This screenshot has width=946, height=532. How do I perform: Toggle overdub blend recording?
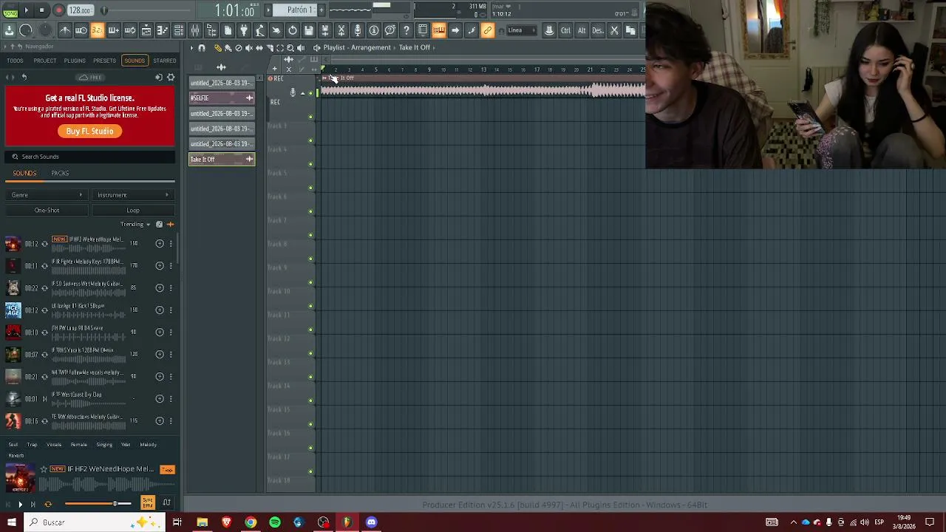tap(114, 30)
